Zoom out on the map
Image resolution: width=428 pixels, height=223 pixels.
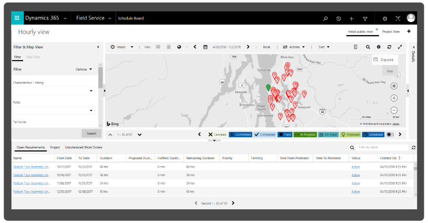point(394,110)
